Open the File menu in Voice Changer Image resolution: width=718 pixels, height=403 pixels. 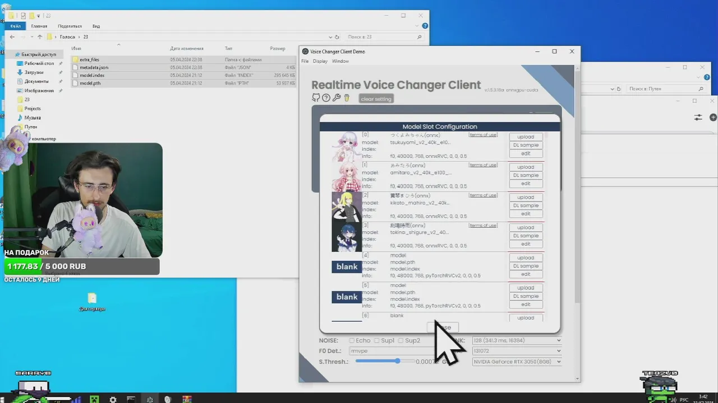click(x=305, y=61)
